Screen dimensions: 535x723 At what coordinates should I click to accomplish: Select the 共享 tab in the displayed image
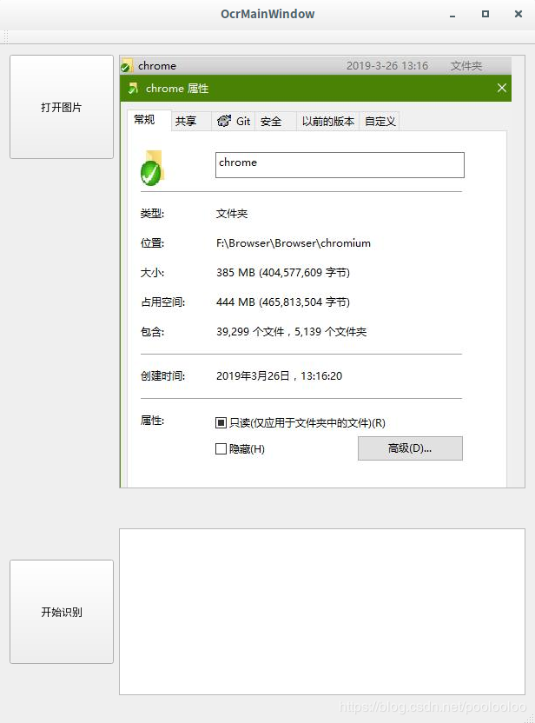click(191, 122)
